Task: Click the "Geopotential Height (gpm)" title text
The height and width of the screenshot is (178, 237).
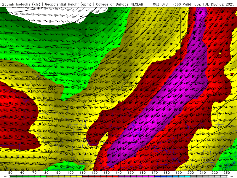Action: coord(68,4)
